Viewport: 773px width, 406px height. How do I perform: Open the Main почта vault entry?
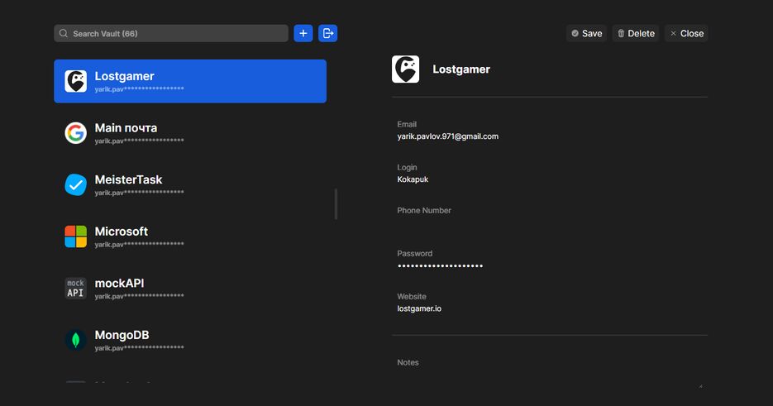point(190,133)
